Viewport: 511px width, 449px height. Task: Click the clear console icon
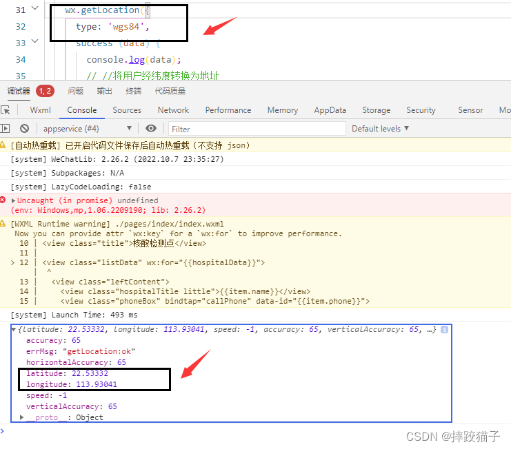(x=24, y=129)
